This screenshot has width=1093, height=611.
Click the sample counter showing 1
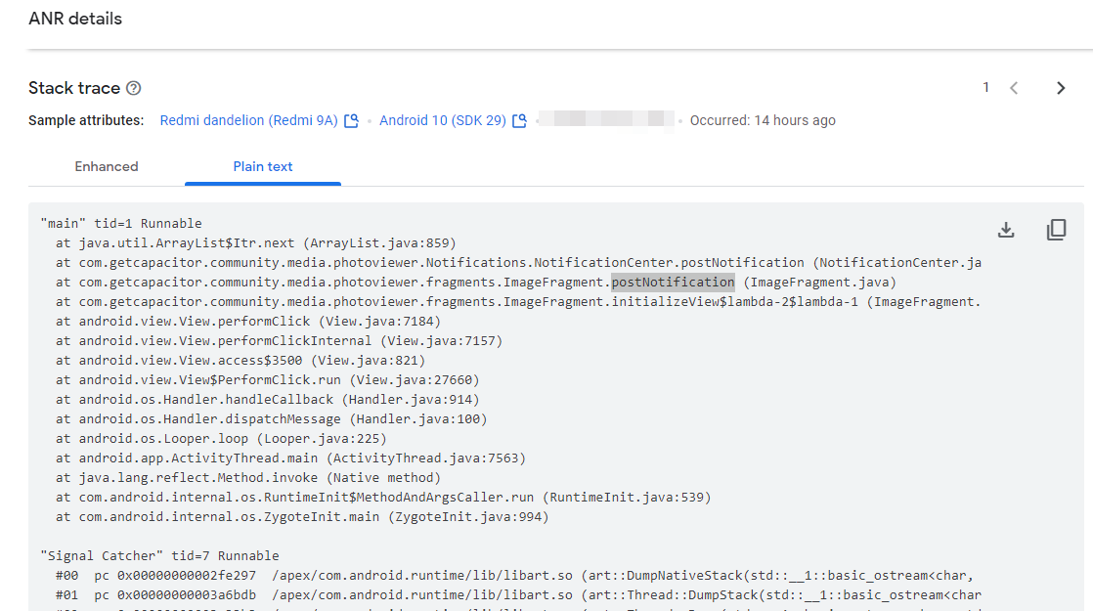[985, 87]
